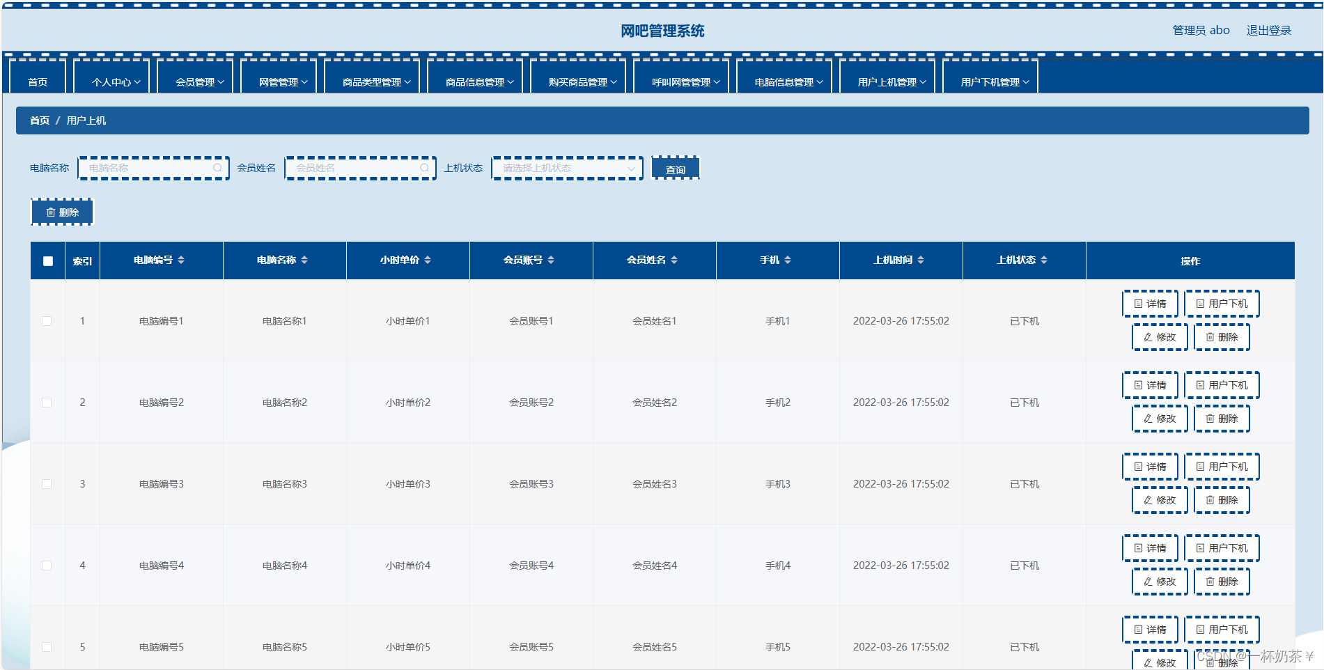1324x670 pixels.
Task: Click 用户下机 for row 电脑编号5
Action: tap(1222, 630)
